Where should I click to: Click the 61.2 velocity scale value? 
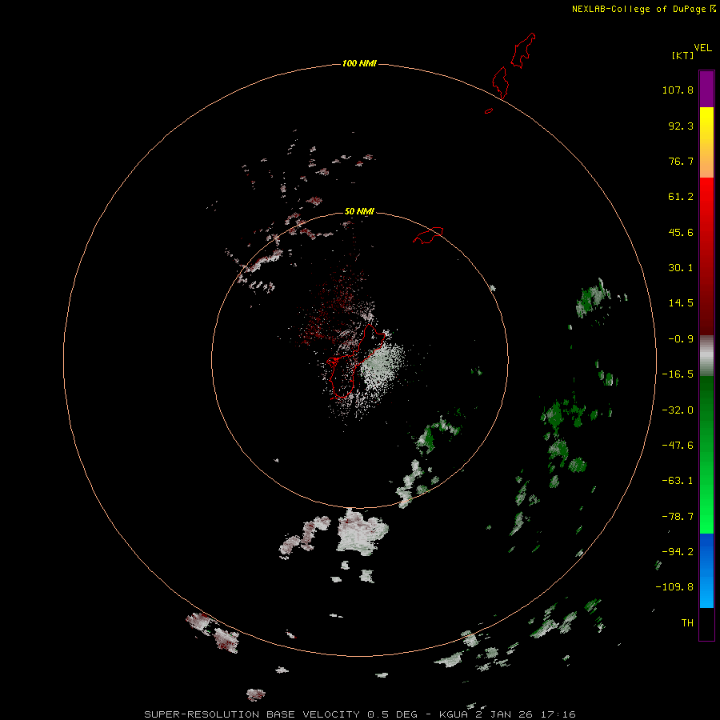(x=681, y=197)
